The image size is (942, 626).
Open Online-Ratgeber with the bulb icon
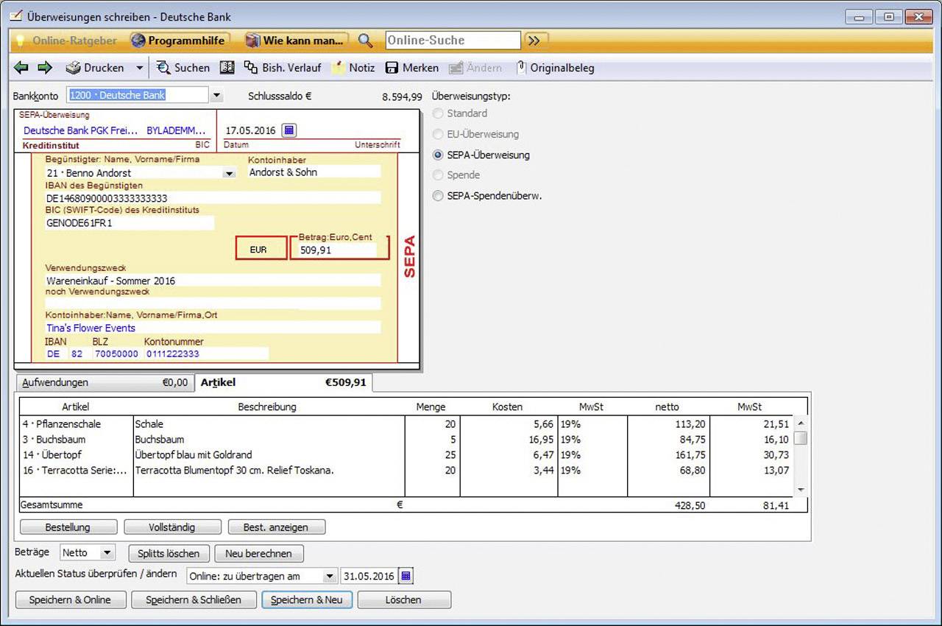pos(67,41)
